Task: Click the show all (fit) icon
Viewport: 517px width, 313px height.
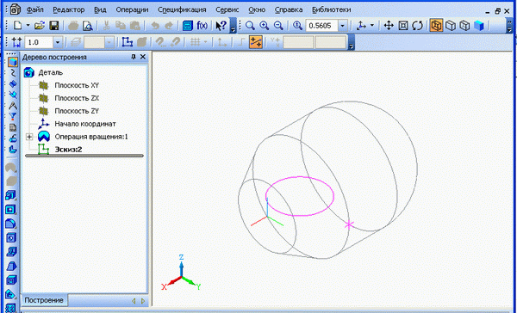Action: (x=403, y=26)
